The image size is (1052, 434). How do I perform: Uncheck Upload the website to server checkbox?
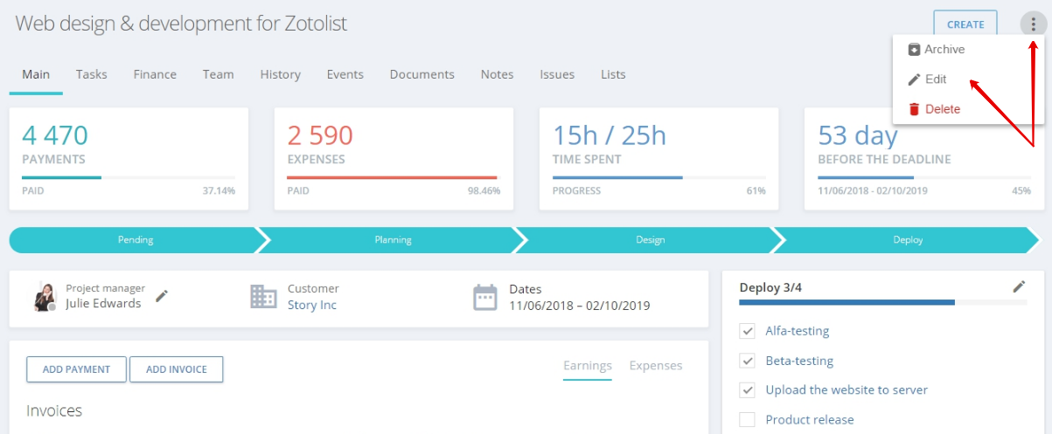coord(747,390)
